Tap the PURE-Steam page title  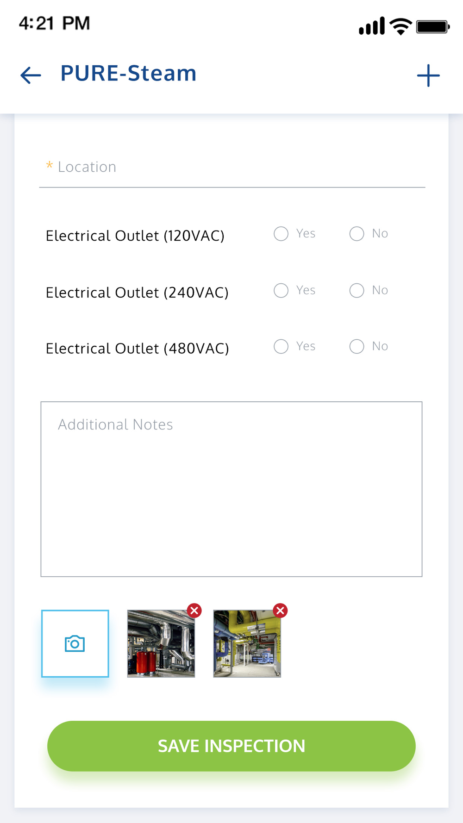click(x=128, y=74)
